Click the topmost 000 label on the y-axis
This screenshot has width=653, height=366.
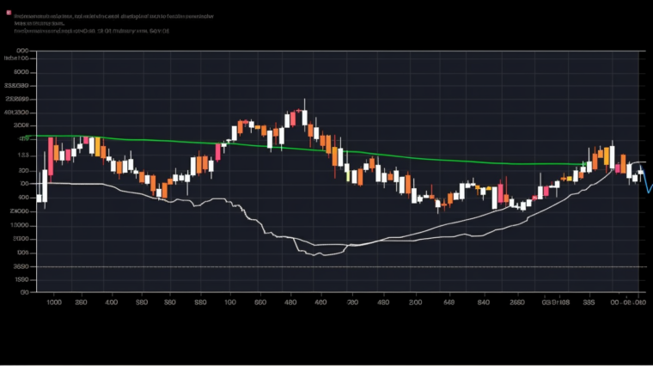[x=22, y=51]
